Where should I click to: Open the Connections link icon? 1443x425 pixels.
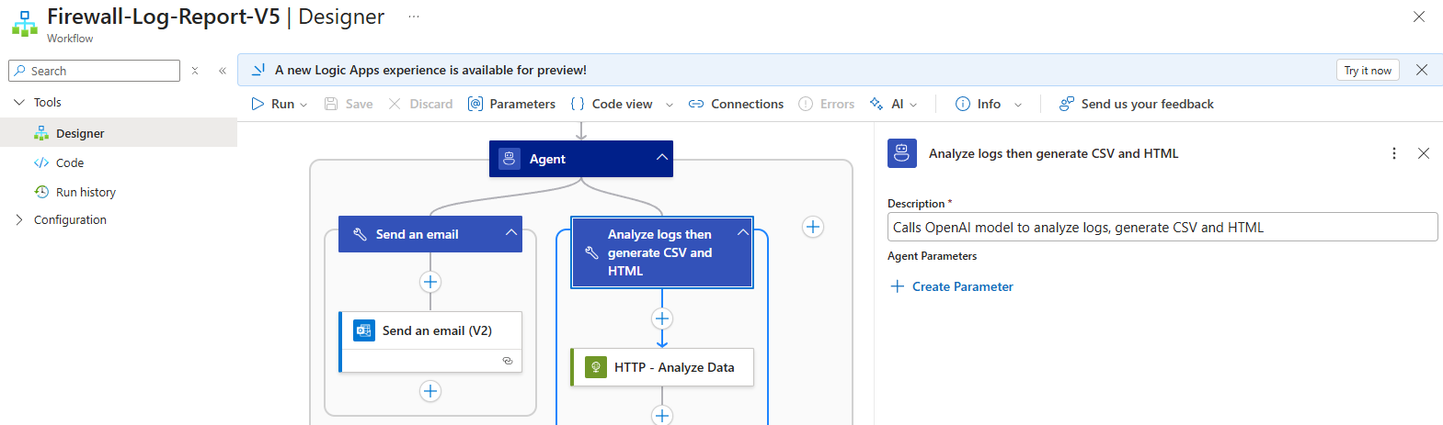696,104
